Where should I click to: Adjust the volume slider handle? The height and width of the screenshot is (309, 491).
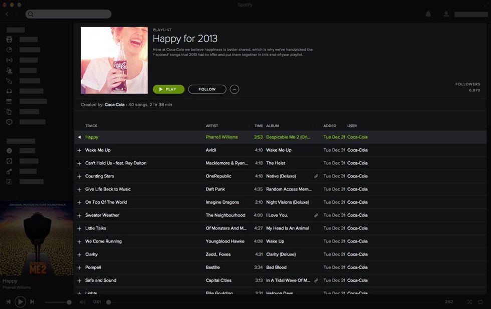click(x=69, y=302)
